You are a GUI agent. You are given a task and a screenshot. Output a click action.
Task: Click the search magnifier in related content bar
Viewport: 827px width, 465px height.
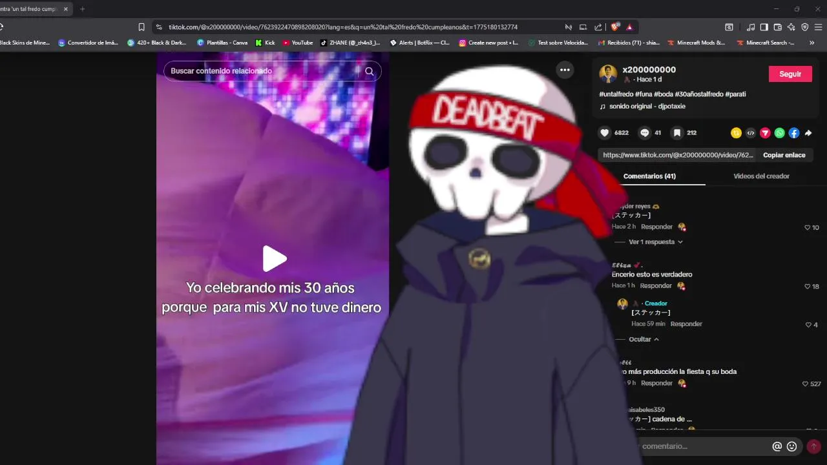370,72
